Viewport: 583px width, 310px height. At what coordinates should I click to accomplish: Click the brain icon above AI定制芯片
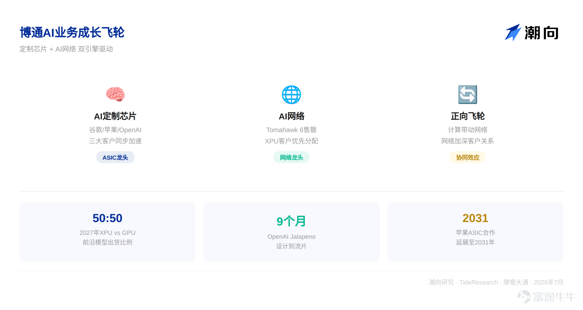tap(115, 94)
